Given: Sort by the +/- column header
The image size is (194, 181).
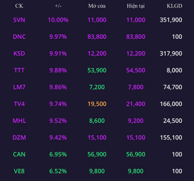Looking at the screenshot, I should point(58,6).
